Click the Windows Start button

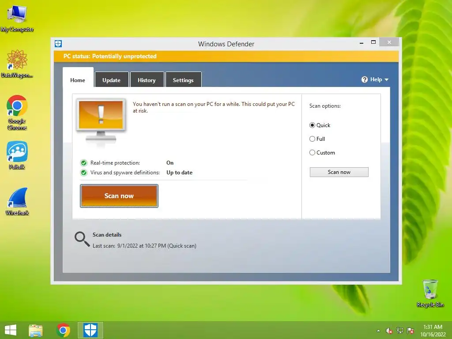[x=11, y=330]
